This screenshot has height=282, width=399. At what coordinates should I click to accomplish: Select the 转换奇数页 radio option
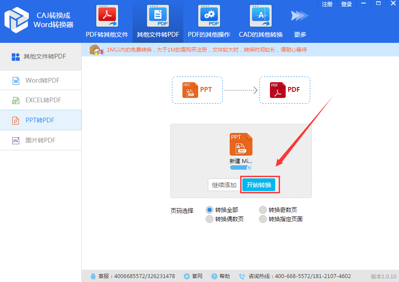pyautogui.click(x=263, y=210)
